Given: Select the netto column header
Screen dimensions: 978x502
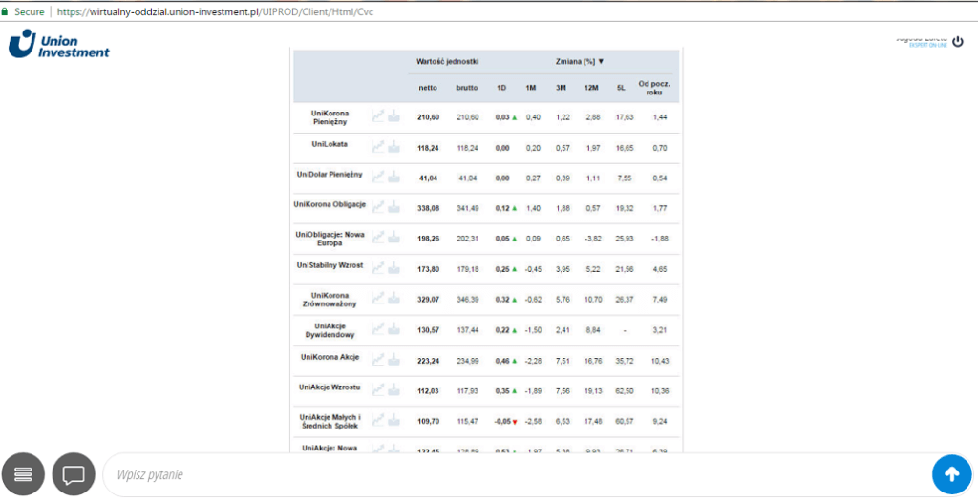Looking at the screenshot, I should pos(428,88).
